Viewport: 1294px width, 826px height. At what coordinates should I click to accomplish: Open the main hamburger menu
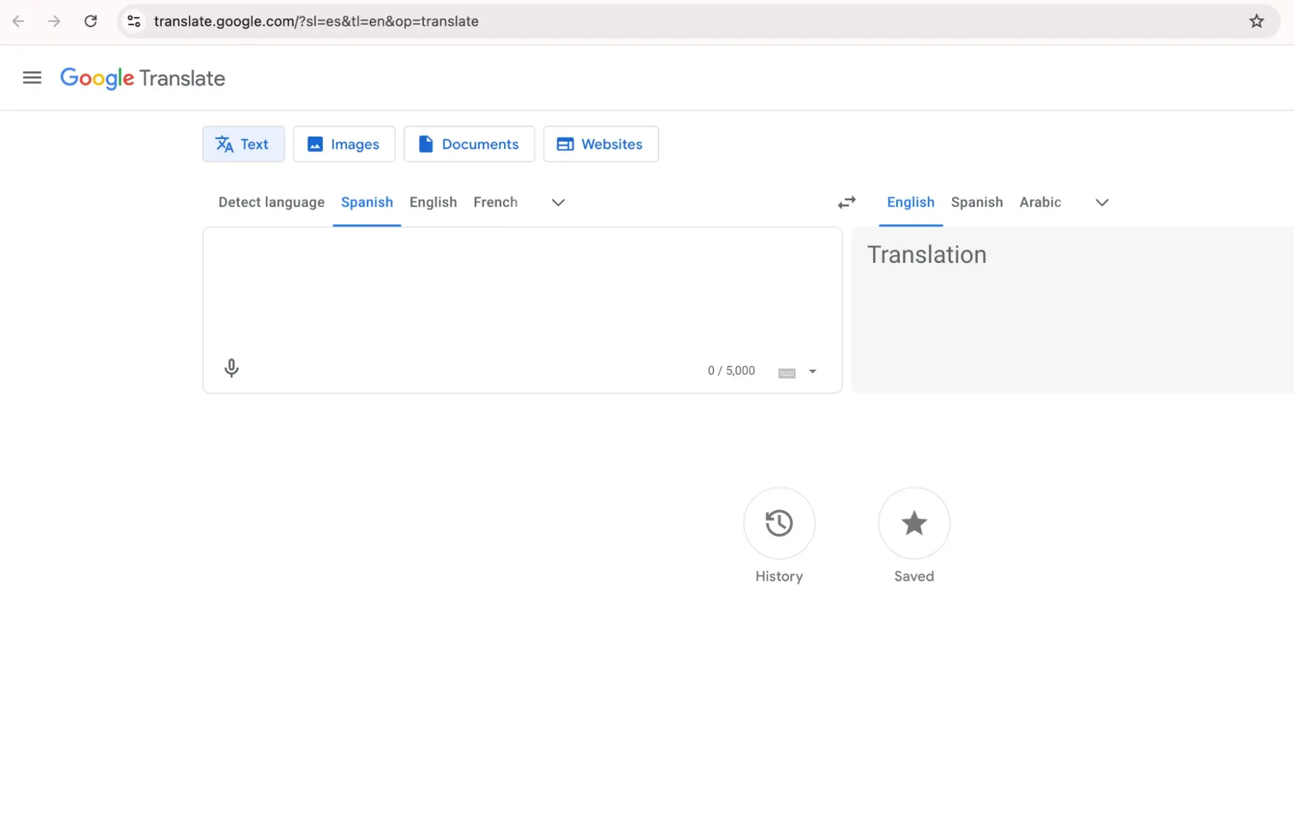(x=32, y=78)
